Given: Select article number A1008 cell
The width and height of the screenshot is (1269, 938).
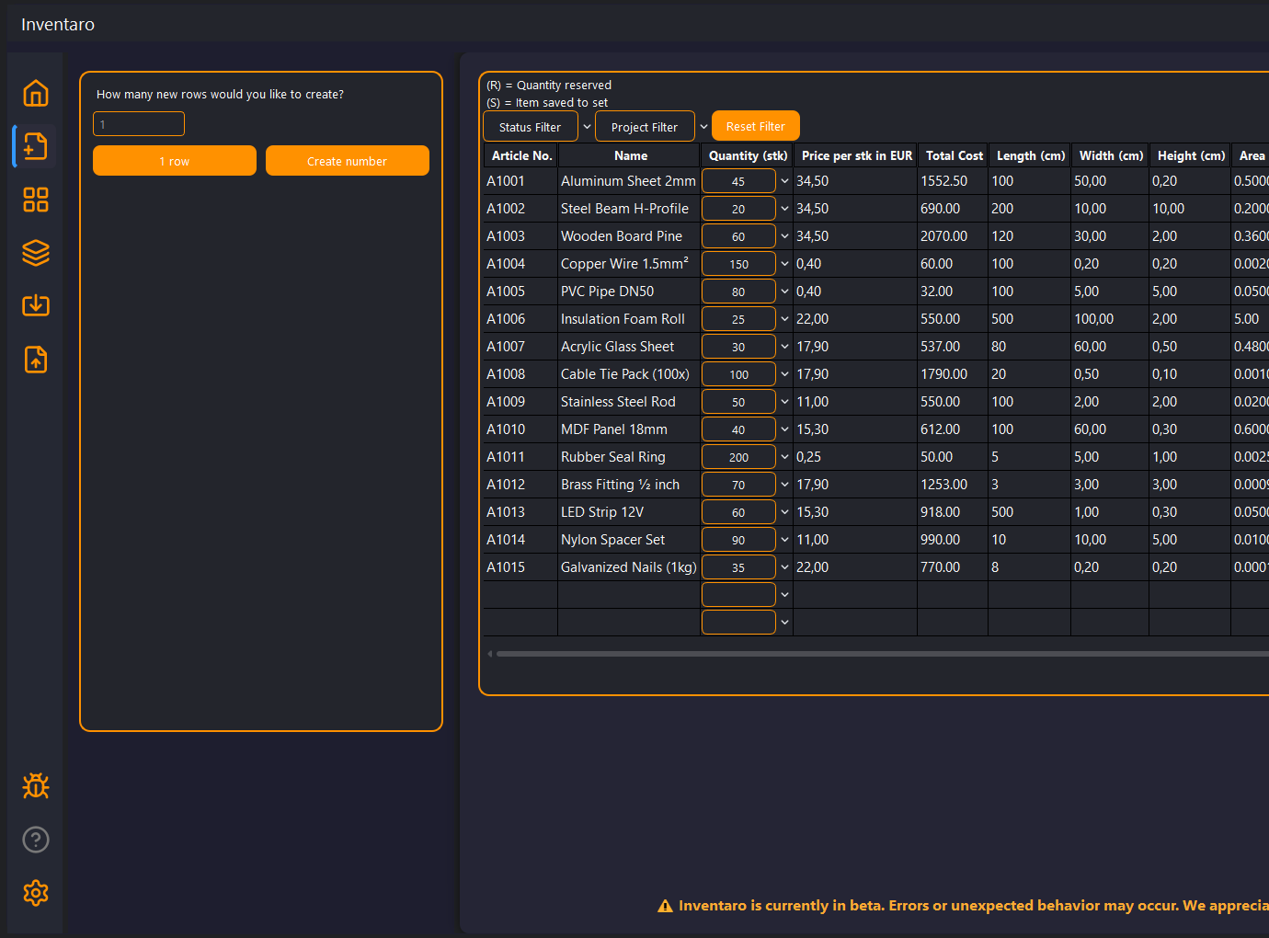Looking at the screenshot, I should click(520, 374).
